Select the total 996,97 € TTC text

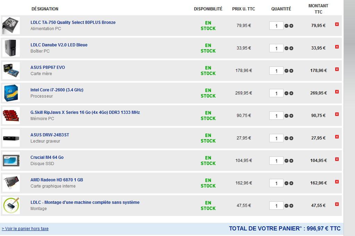point(323,228)
